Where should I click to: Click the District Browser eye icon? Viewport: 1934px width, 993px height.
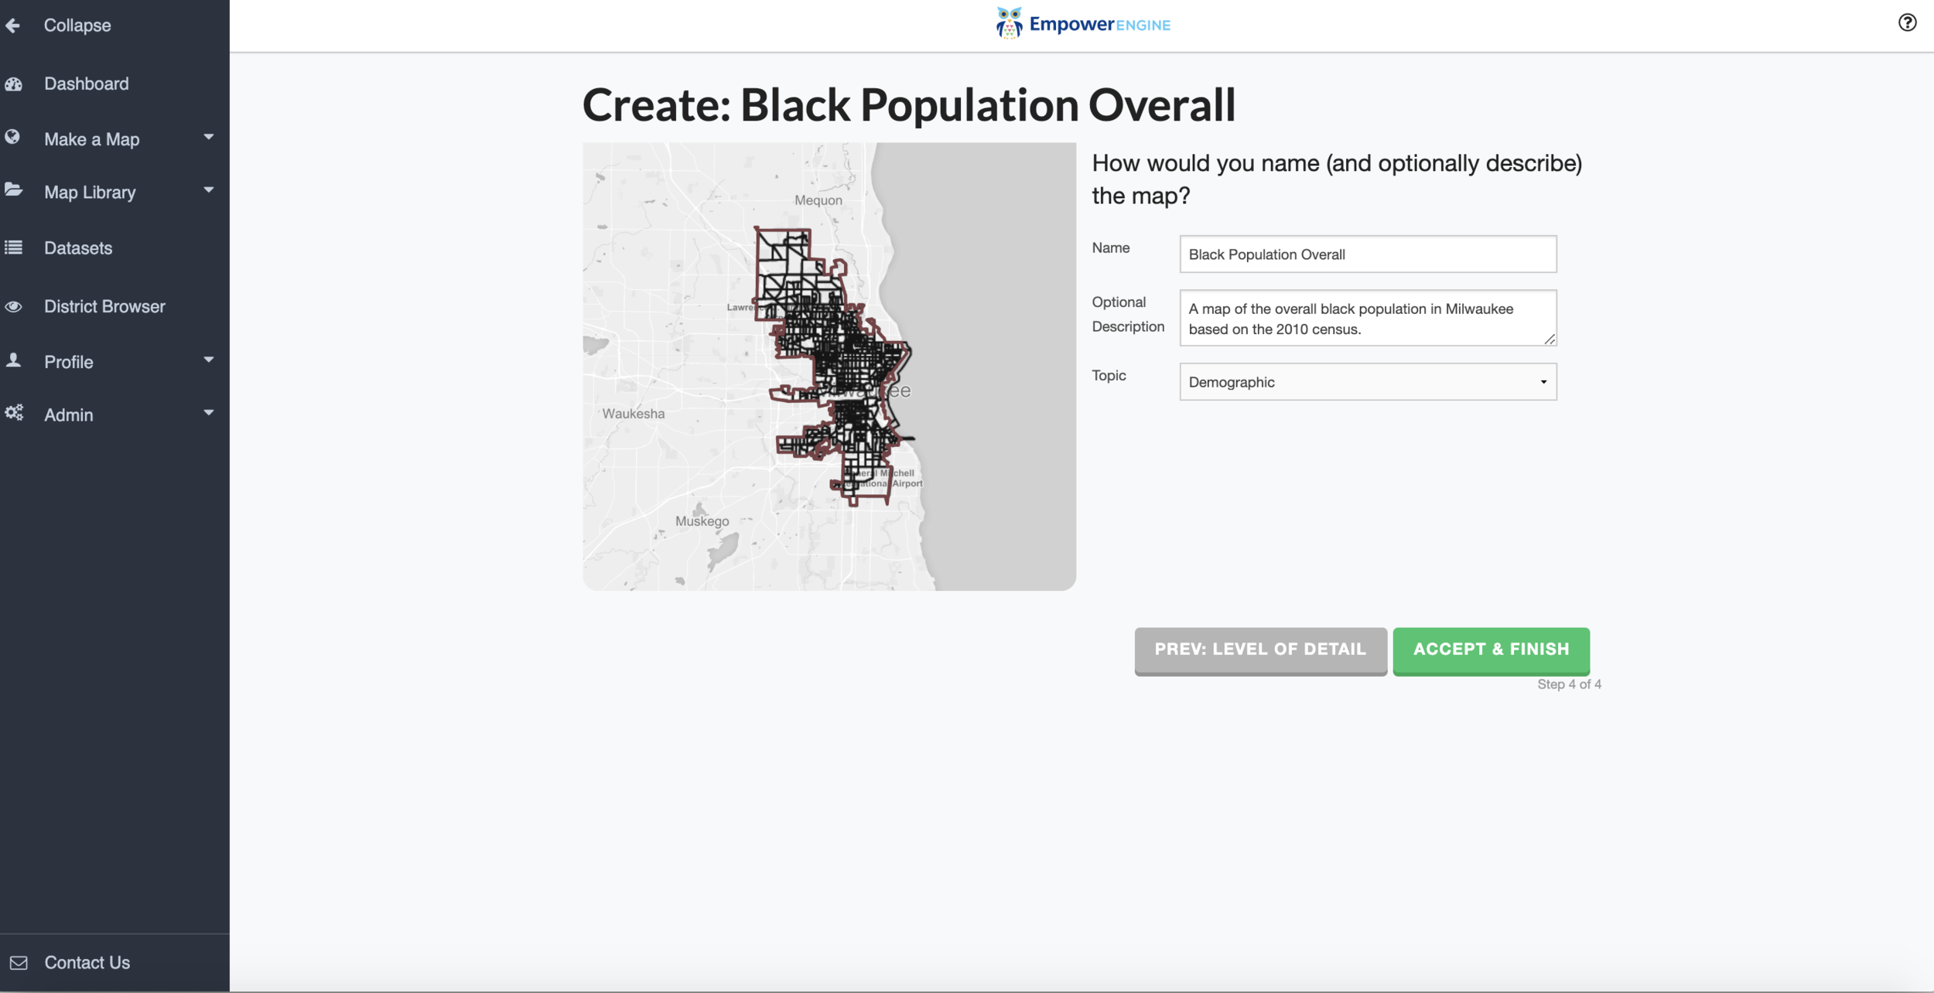[13, 306]
